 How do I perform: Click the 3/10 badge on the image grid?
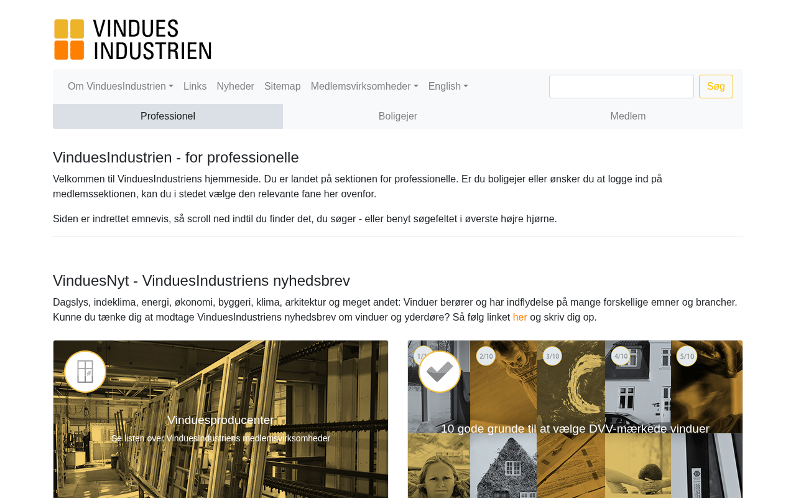coord(552,355)
